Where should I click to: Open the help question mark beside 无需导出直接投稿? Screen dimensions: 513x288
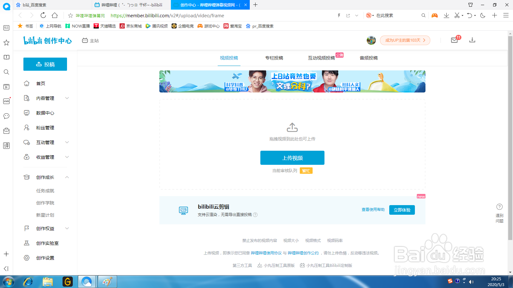click(255, 215)
